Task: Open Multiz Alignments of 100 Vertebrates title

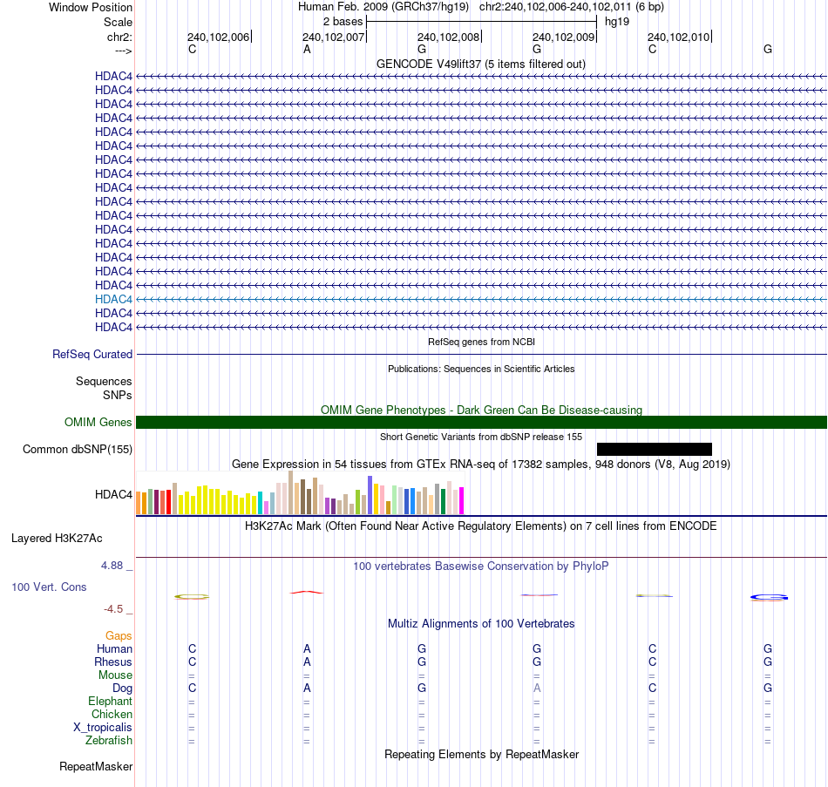Action: tap(481, 624)
